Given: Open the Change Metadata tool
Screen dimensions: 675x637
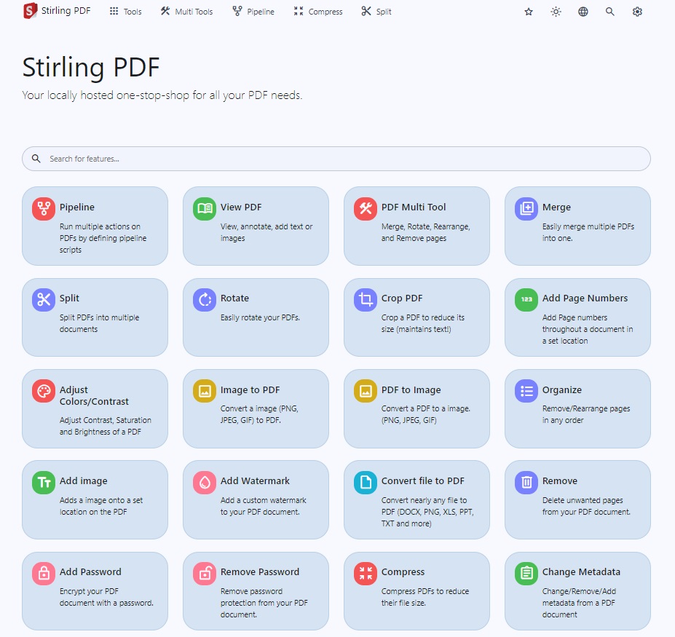Looking at the screenshot, I should pyautogui.click(x=577, y=590).
